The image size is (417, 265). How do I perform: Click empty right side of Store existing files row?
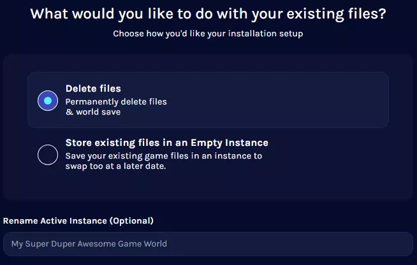coord(332,155)
